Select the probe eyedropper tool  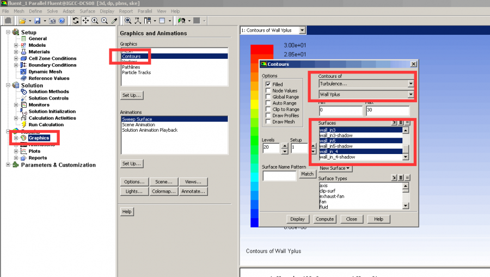114,21
